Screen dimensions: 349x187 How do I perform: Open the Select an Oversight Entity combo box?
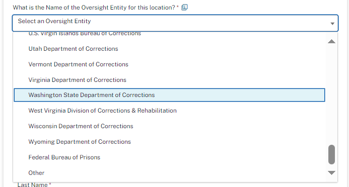(175, 23)
